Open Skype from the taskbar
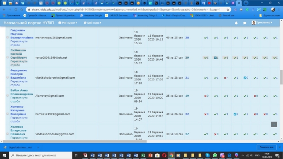Screen dimensions: 283x159 click(207, 155)
